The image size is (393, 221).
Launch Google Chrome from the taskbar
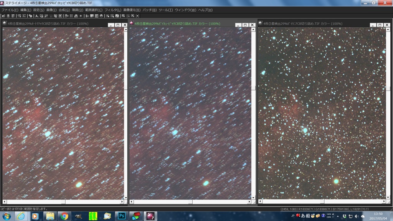64,216
